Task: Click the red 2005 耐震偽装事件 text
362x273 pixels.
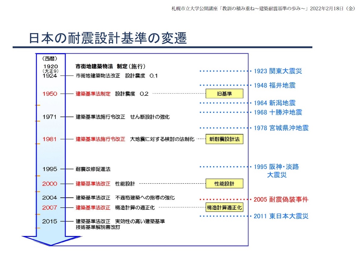Action: [x=281, y=200]
